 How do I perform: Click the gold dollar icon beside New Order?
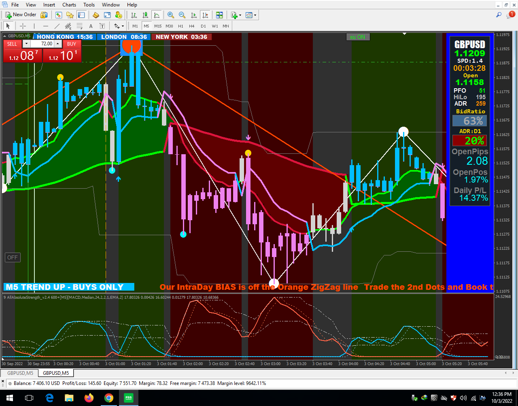44,15
